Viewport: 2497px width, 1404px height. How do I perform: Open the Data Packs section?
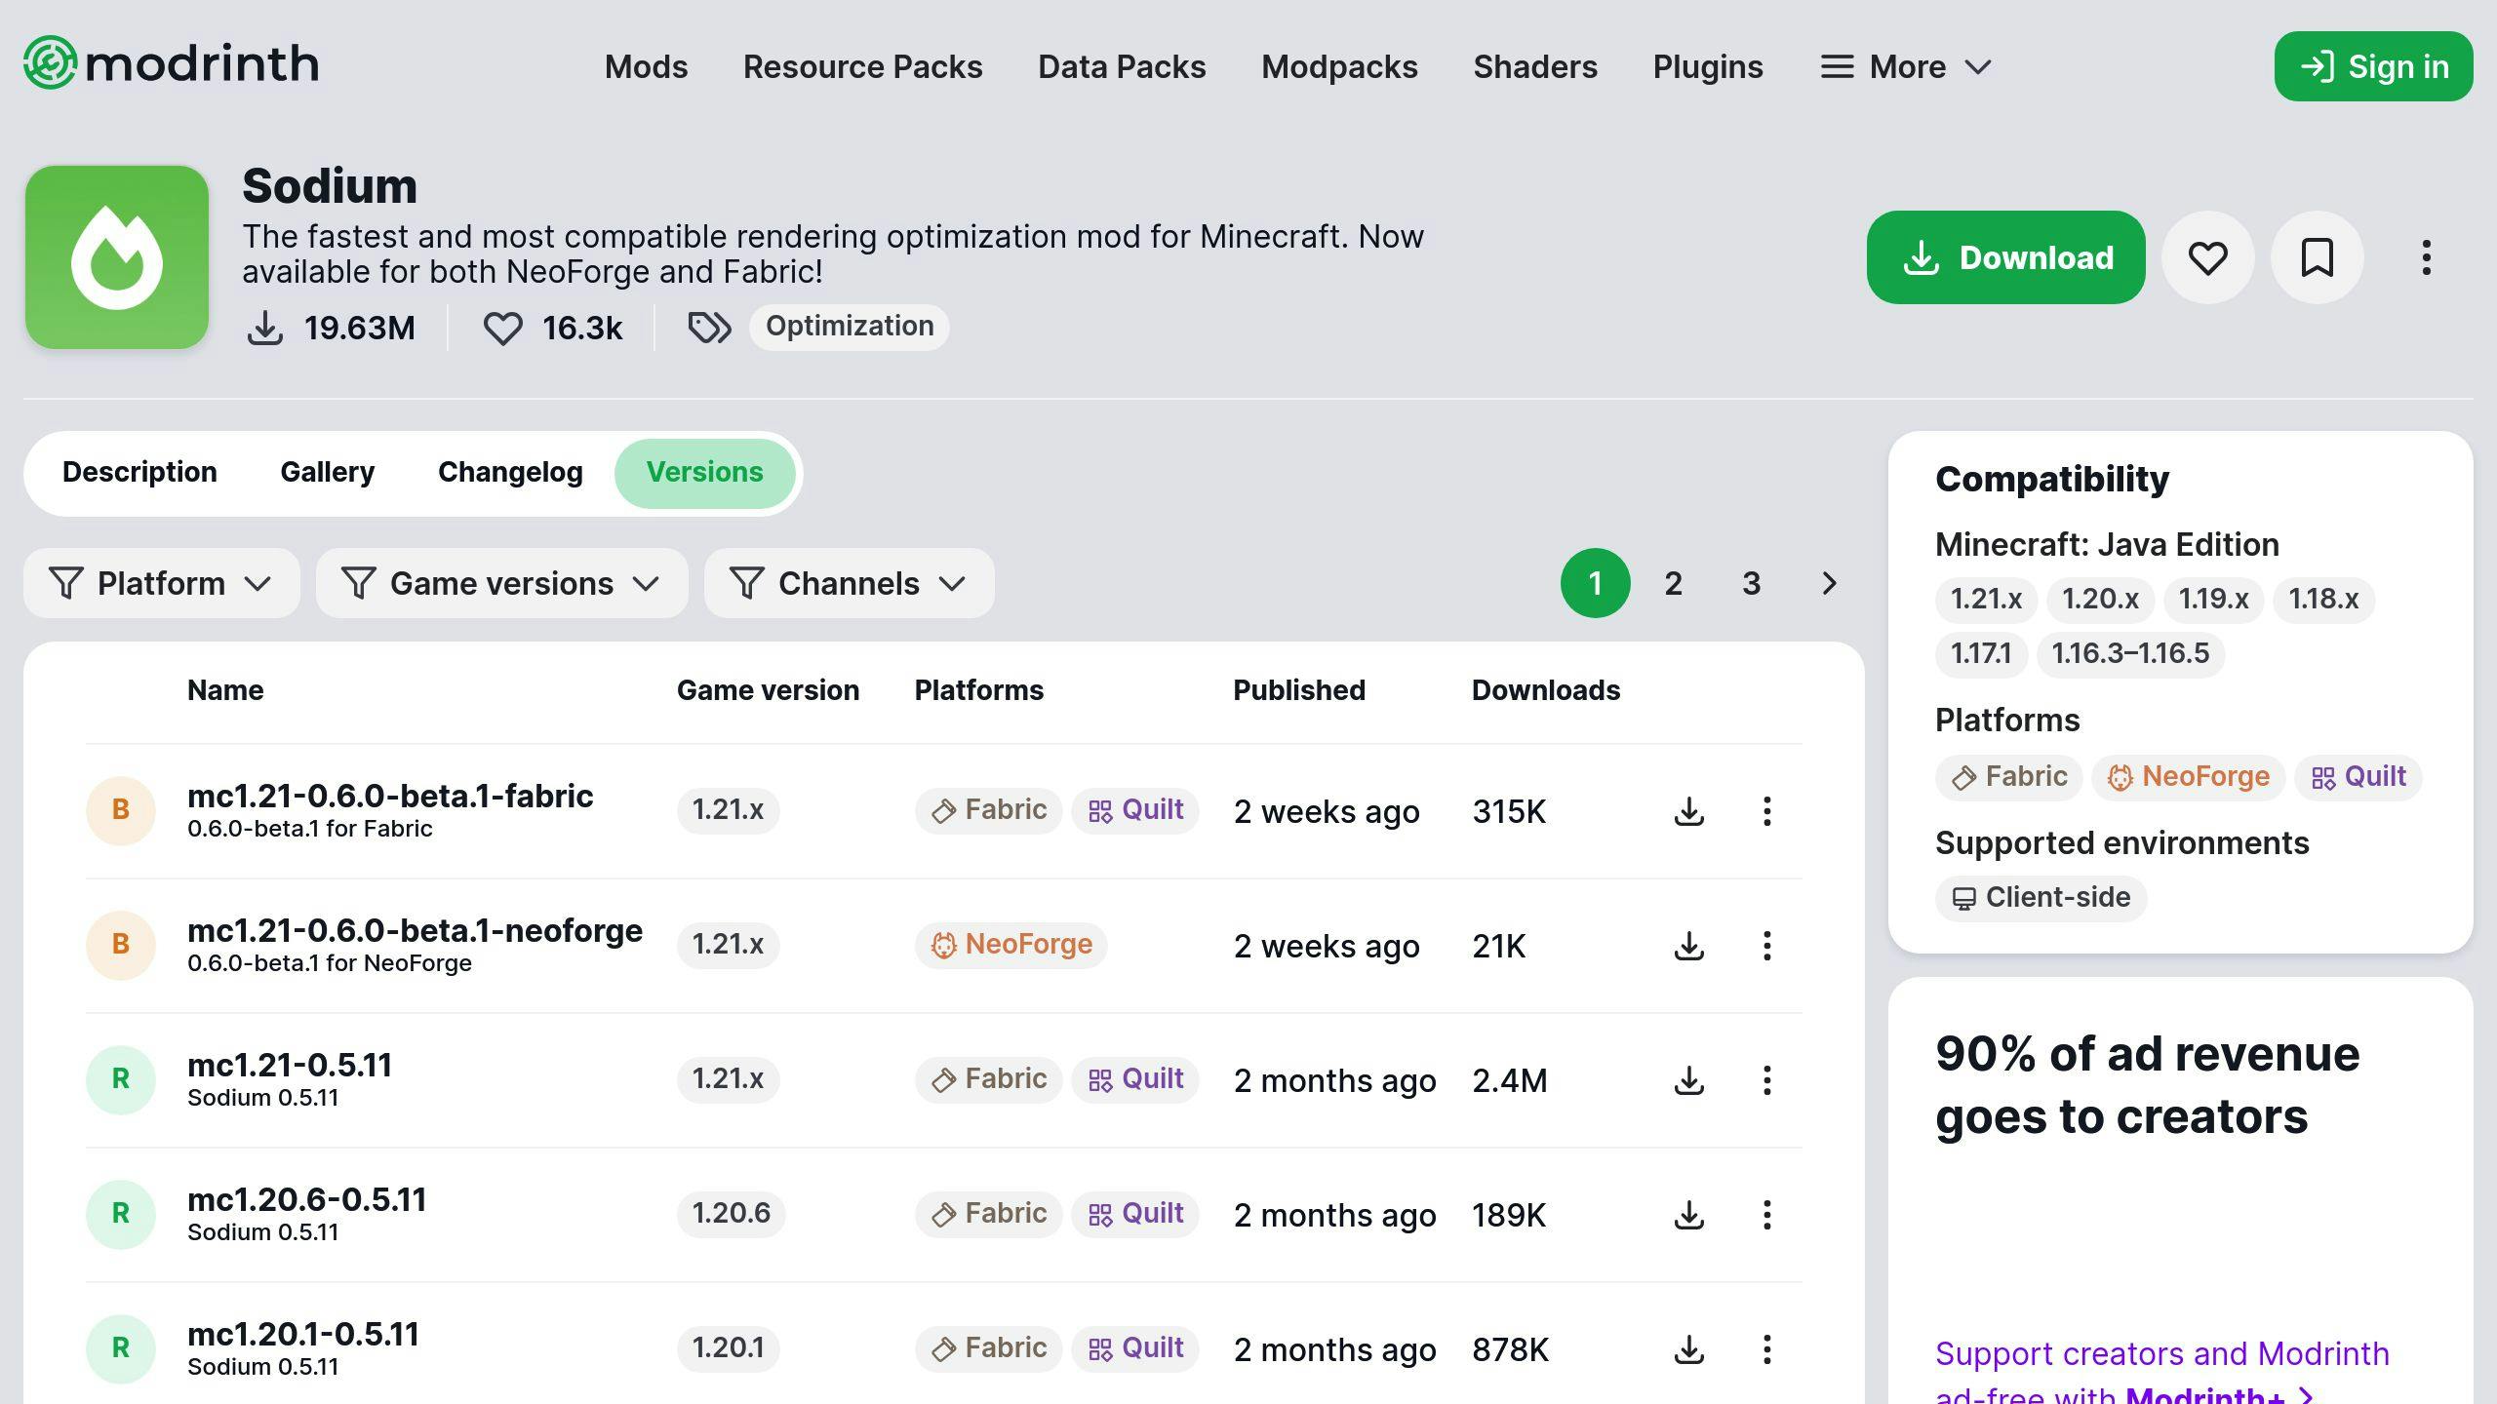pos(1122,66)
